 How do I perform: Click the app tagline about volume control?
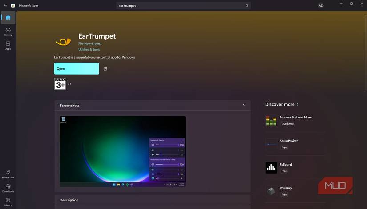click(94, 57)
